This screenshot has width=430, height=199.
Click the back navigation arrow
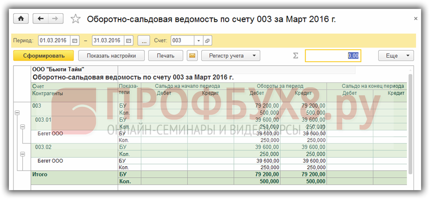41,19
